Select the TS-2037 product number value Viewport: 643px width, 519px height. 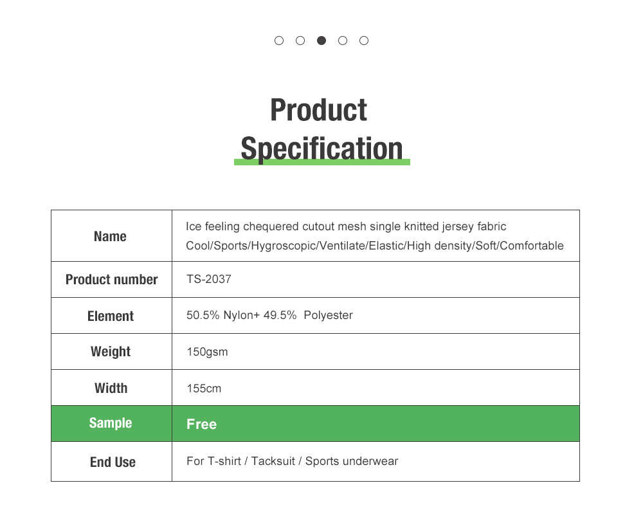coord(209,279)
